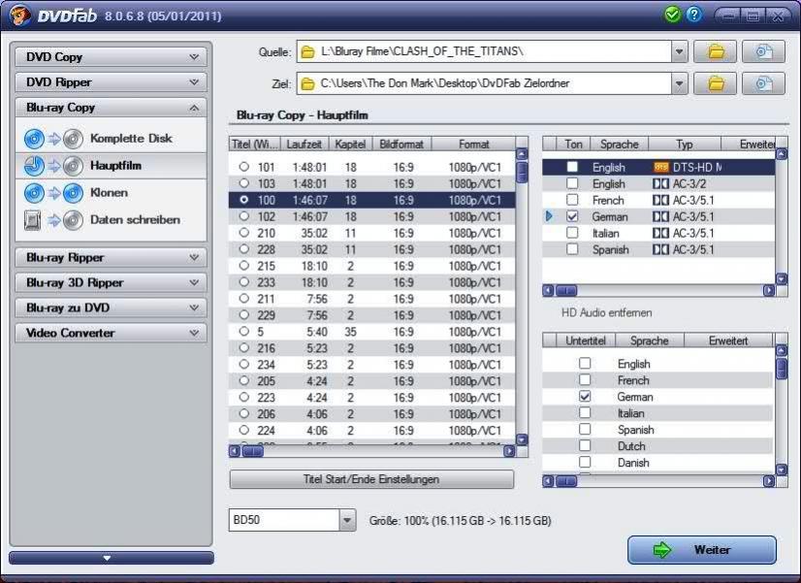Screen dimensions: 801x583
Task: Click the title list vertical scrollbar thumb
Action: tap(522, 173)
